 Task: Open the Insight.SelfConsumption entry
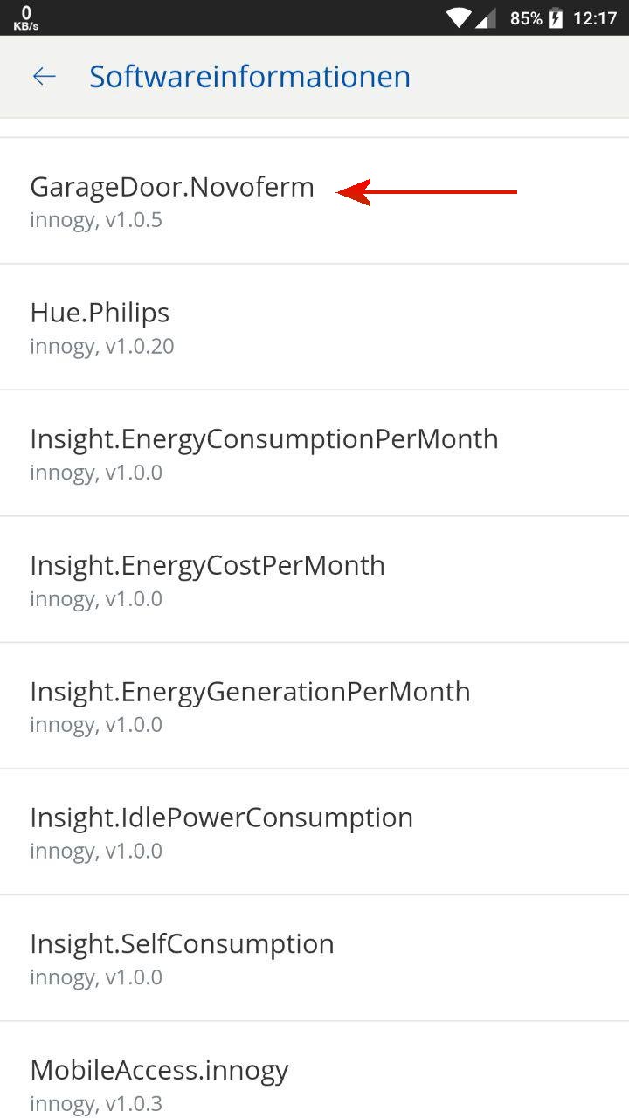[182, 943]
